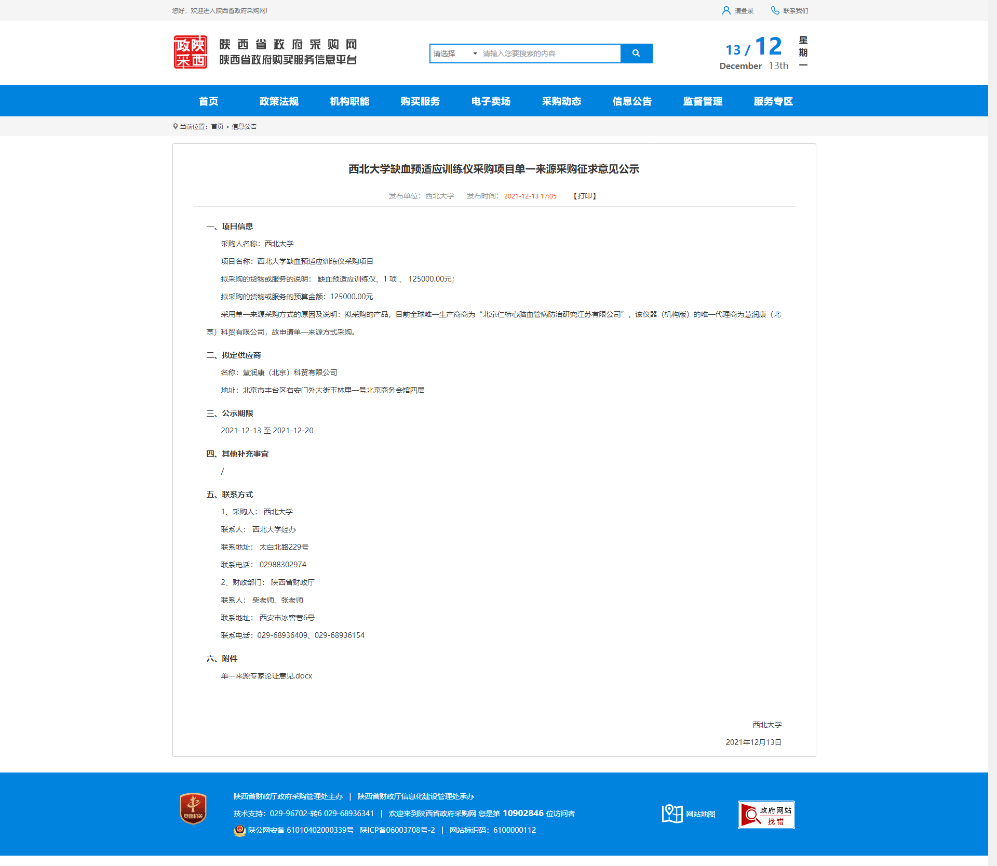Click the 陕ICP备06003708号-2 link

point(397,830)
